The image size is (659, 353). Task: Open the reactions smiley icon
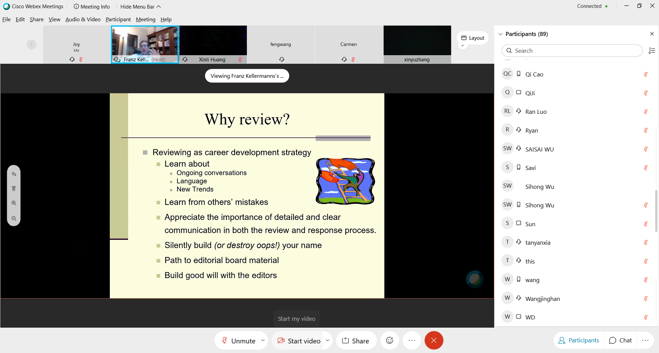390,340
